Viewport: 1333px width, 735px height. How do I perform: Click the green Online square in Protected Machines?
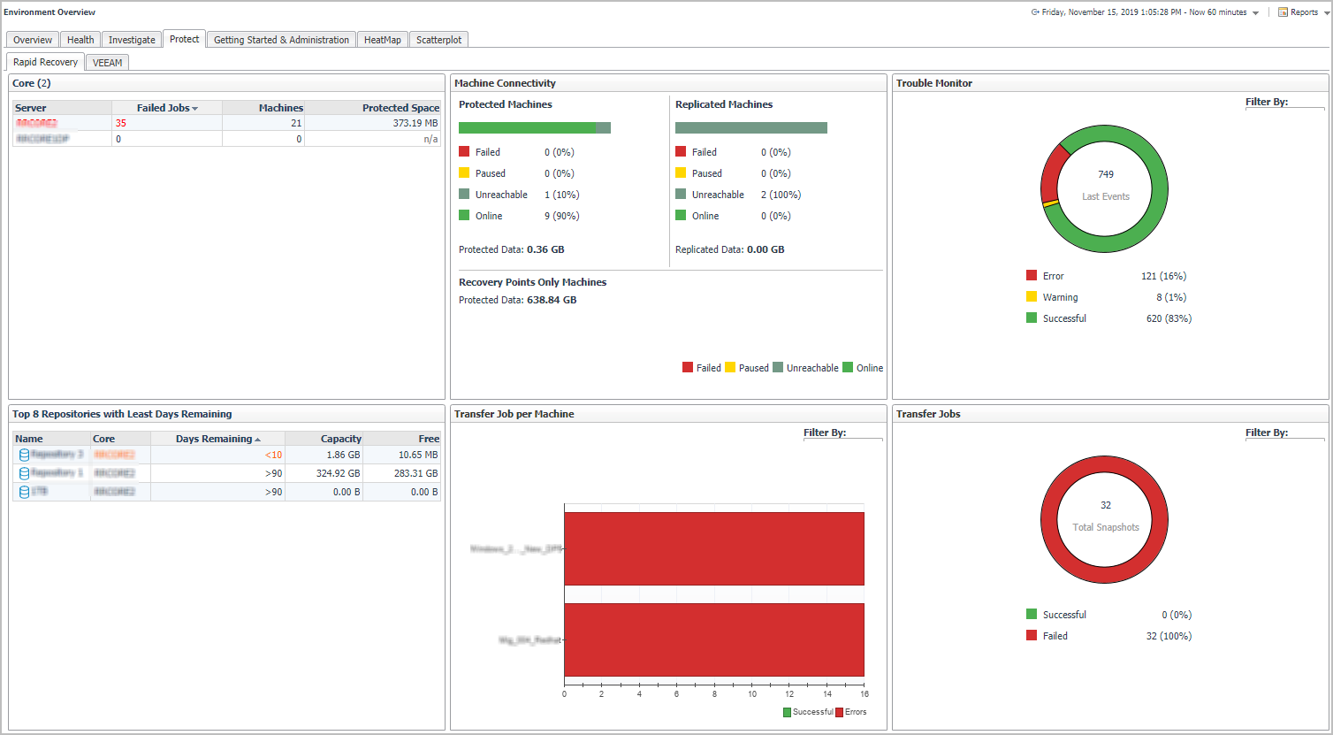(x=464, y=216)
